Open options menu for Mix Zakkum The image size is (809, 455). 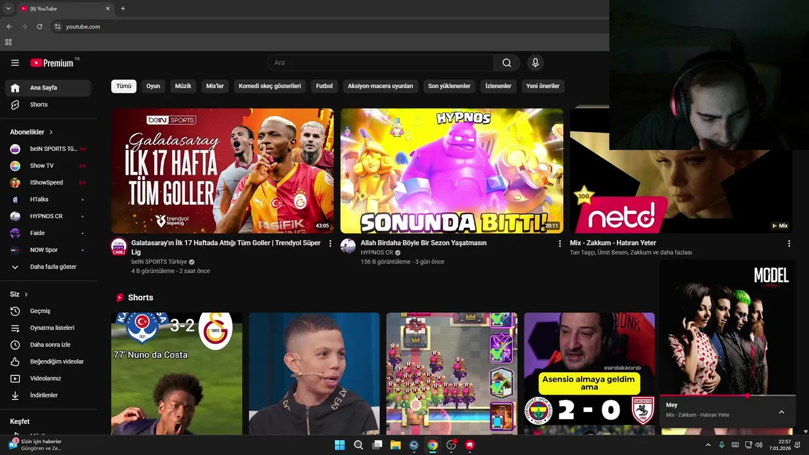tap(789, 243)
